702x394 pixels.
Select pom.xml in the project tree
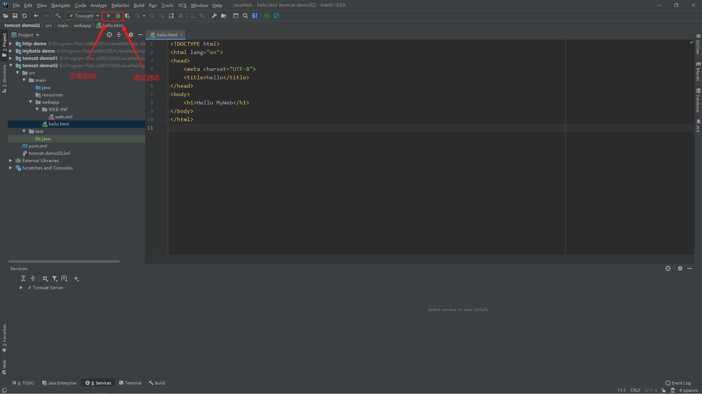point(38,146)
